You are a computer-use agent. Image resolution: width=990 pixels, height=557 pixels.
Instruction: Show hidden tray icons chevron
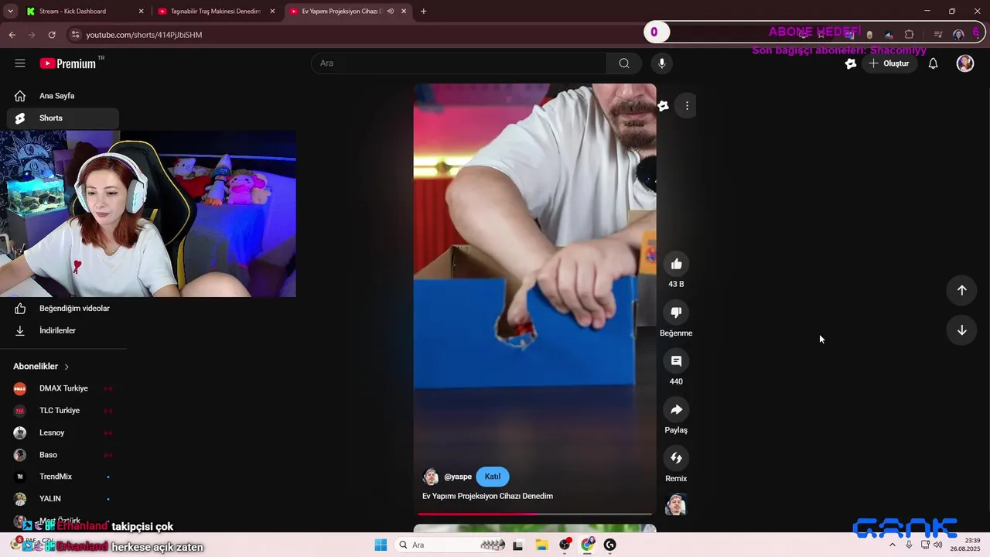(x=892, y=545)
